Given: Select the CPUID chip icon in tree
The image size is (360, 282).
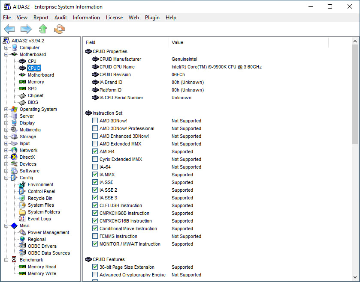Looking at the screenshot, I should click(x=22, y=68).
